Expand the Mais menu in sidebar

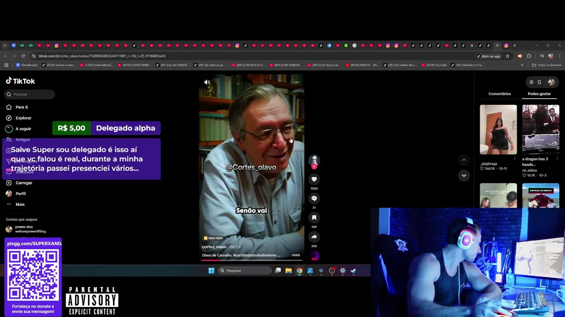pyautogui.click(x=20, y=204)
